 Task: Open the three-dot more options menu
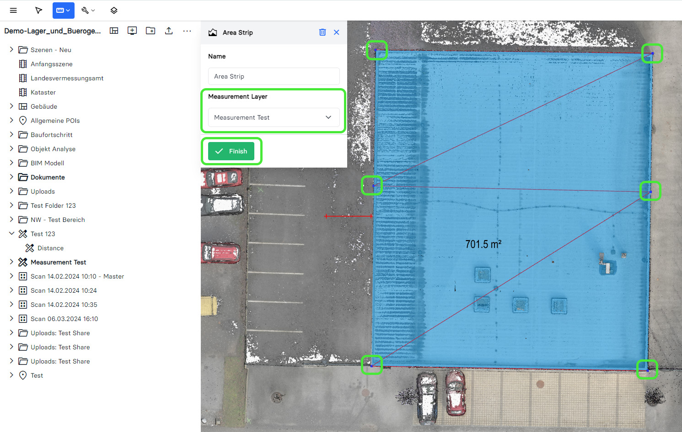click(x=187, y=31)
